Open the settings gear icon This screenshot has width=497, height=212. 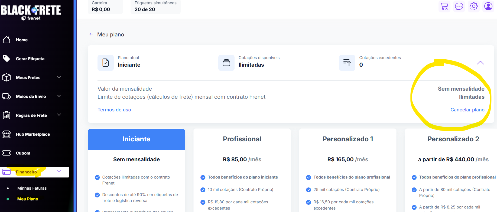(473, 6)
